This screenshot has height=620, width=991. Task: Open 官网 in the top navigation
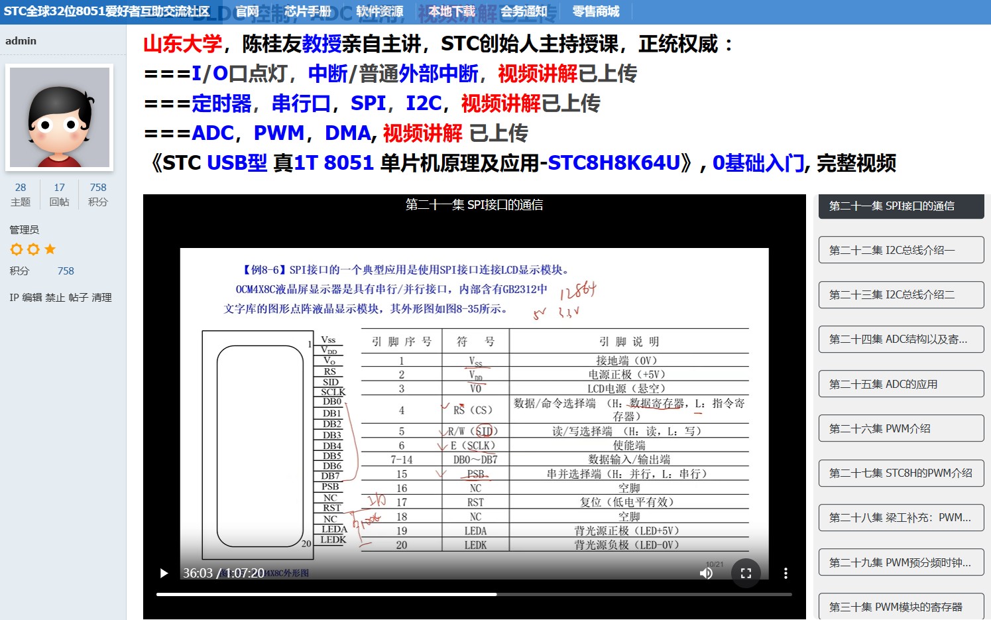click(247, 11)
